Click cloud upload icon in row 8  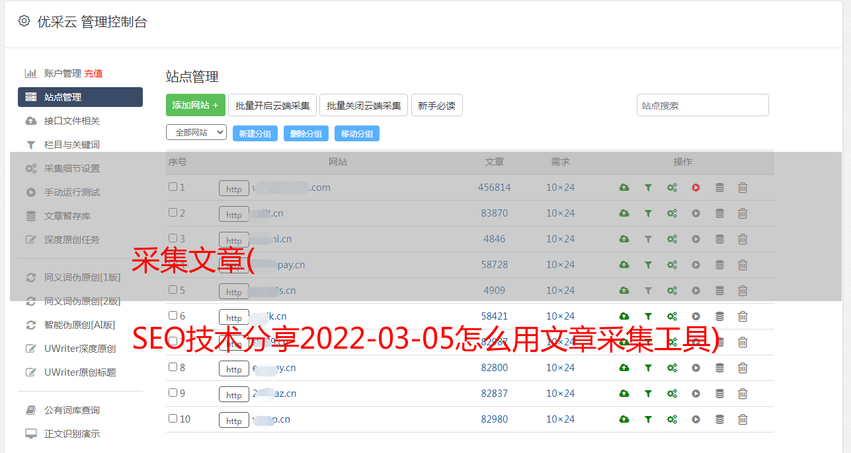[x=624, y=368]
